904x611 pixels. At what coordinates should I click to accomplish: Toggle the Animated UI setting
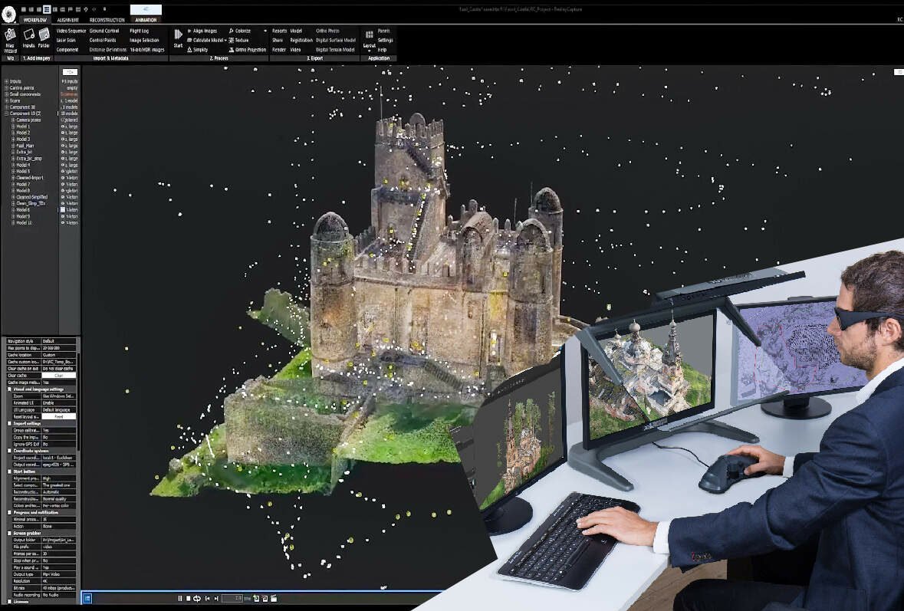pos(55,402)
